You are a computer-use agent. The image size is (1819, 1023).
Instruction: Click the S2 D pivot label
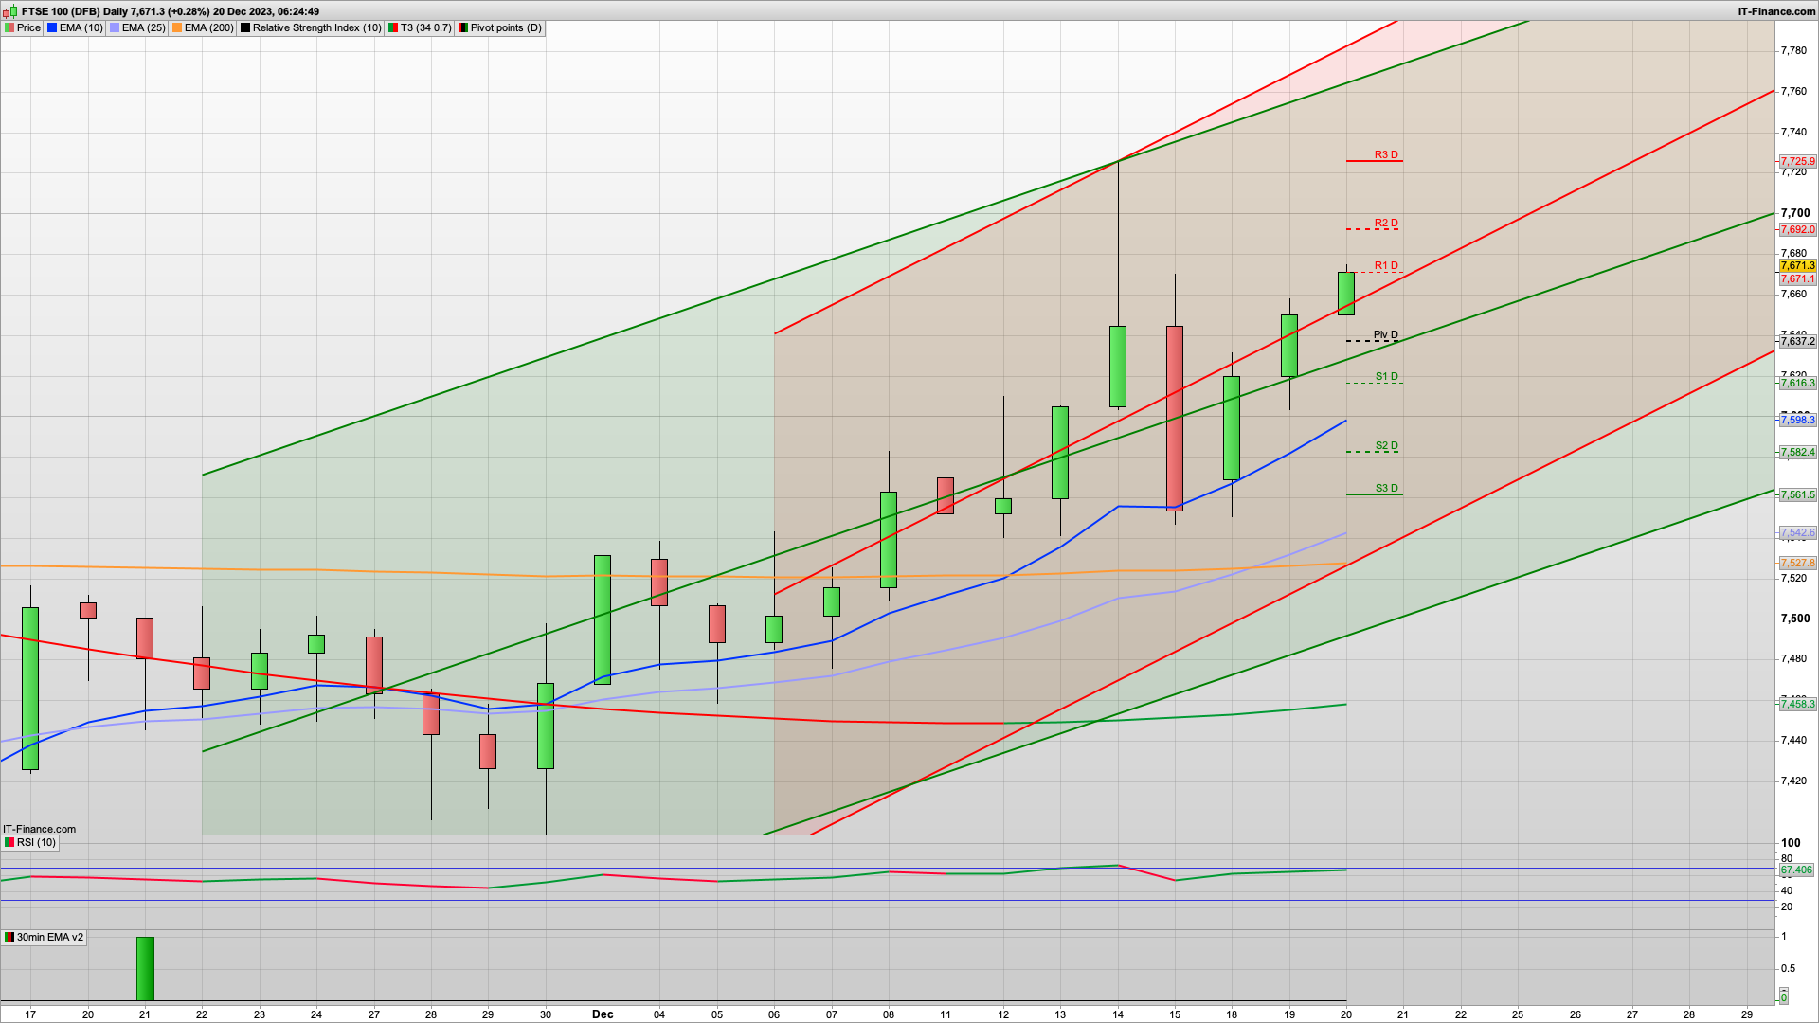pyautogui.click(x=1387, y=446)
